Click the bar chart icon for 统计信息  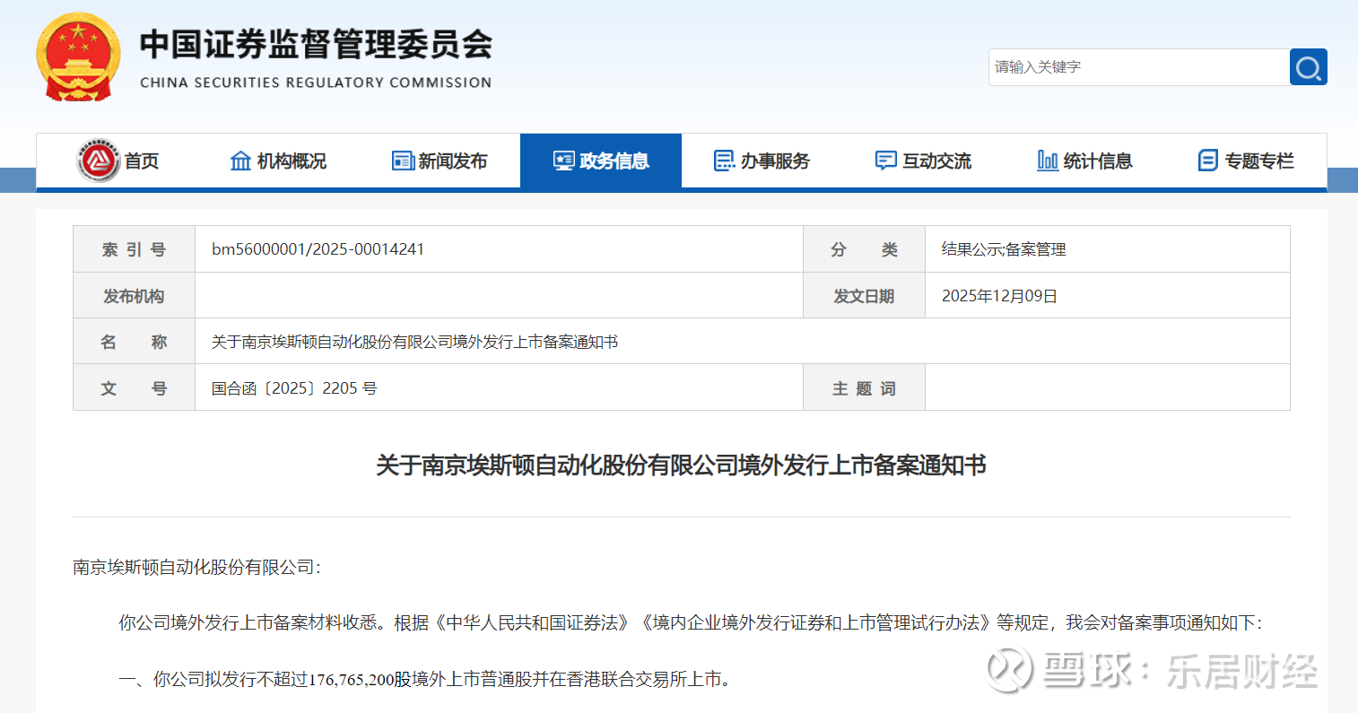tap(1048, 161)
